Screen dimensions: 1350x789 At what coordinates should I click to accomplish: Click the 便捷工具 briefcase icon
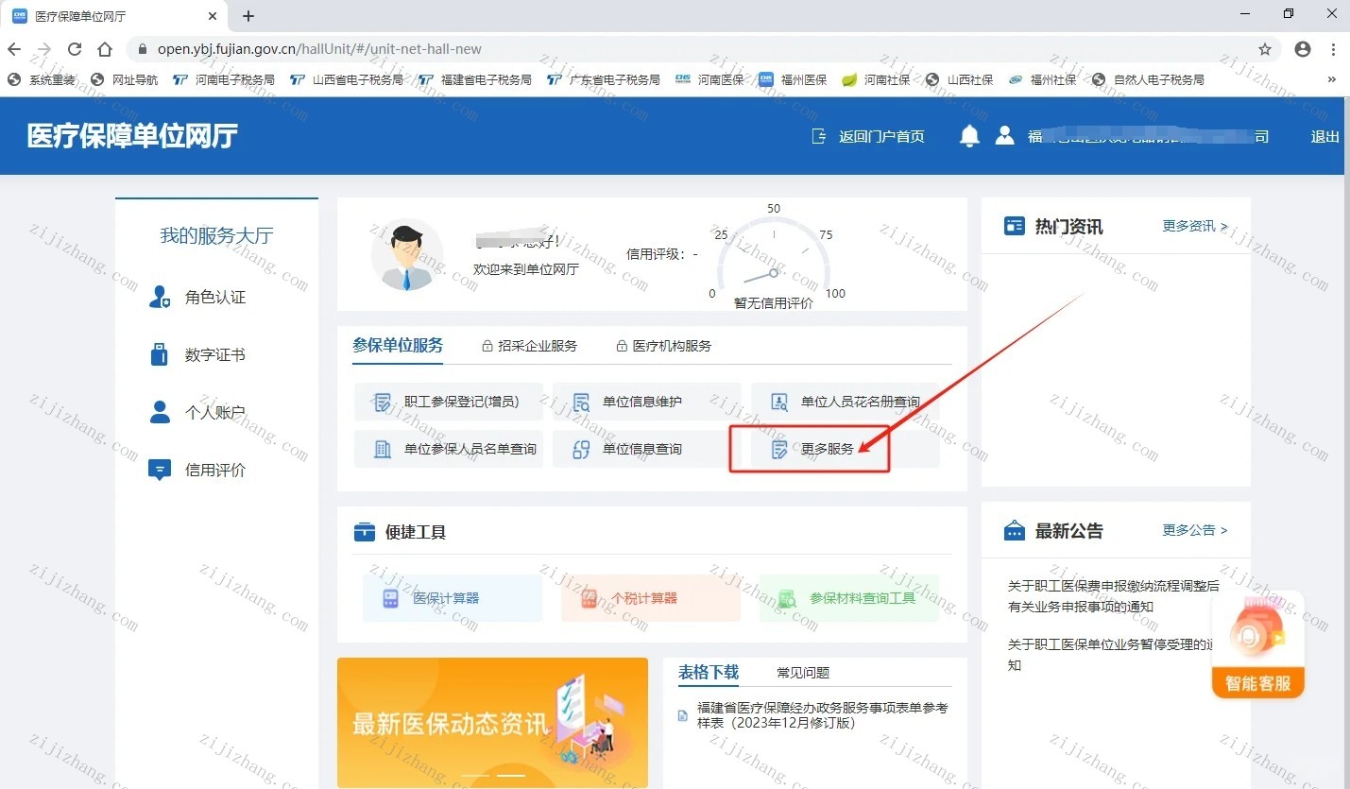point(365,532)
